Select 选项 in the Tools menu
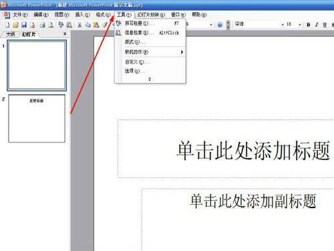The width and height of the screenshot is (334, 251). (x=150, y=71)
